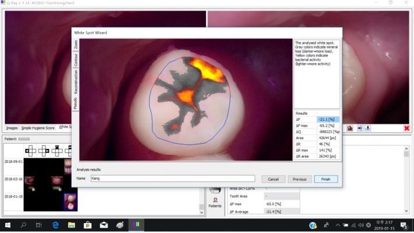Open the Simple Hygiene Score tab
The width and height of the screenshot is (414, 233).
click(38, 128)
